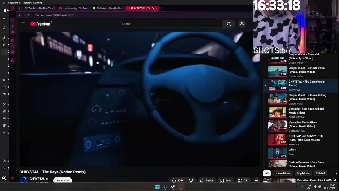The width and height of the screenshot is (339, 191).
Task: Open Steam from taskbar
Action: pyautogui.click(x=173, y=187)
